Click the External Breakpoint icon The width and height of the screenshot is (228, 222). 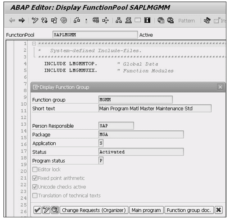click(171, 21)
